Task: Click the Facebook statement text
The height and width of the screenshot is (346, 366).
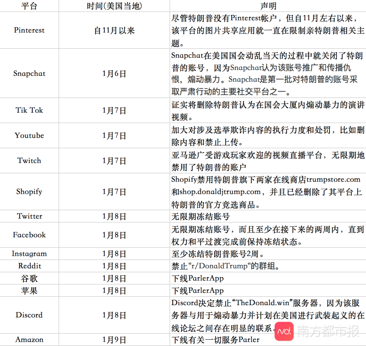Action: [x=268, y=235]
